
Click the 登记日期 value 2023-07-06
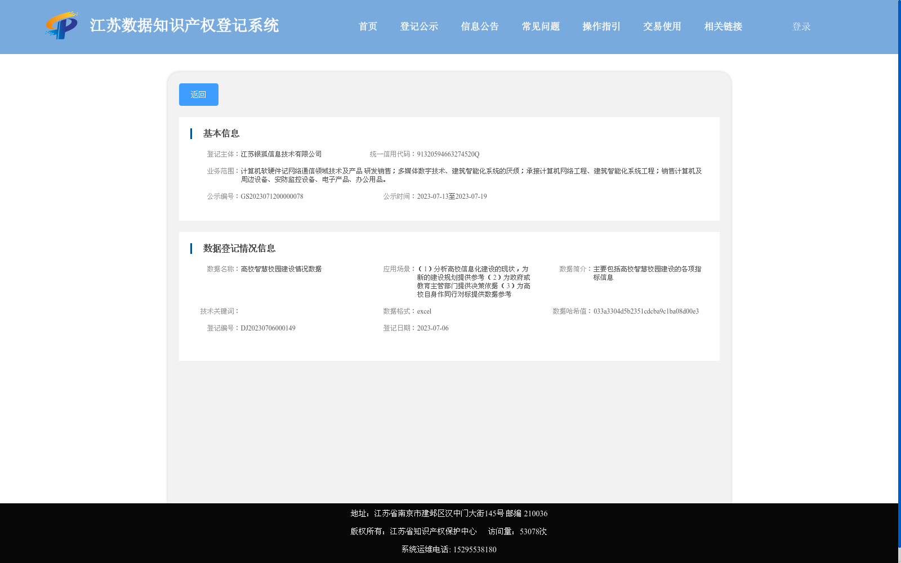pos(432,328)
